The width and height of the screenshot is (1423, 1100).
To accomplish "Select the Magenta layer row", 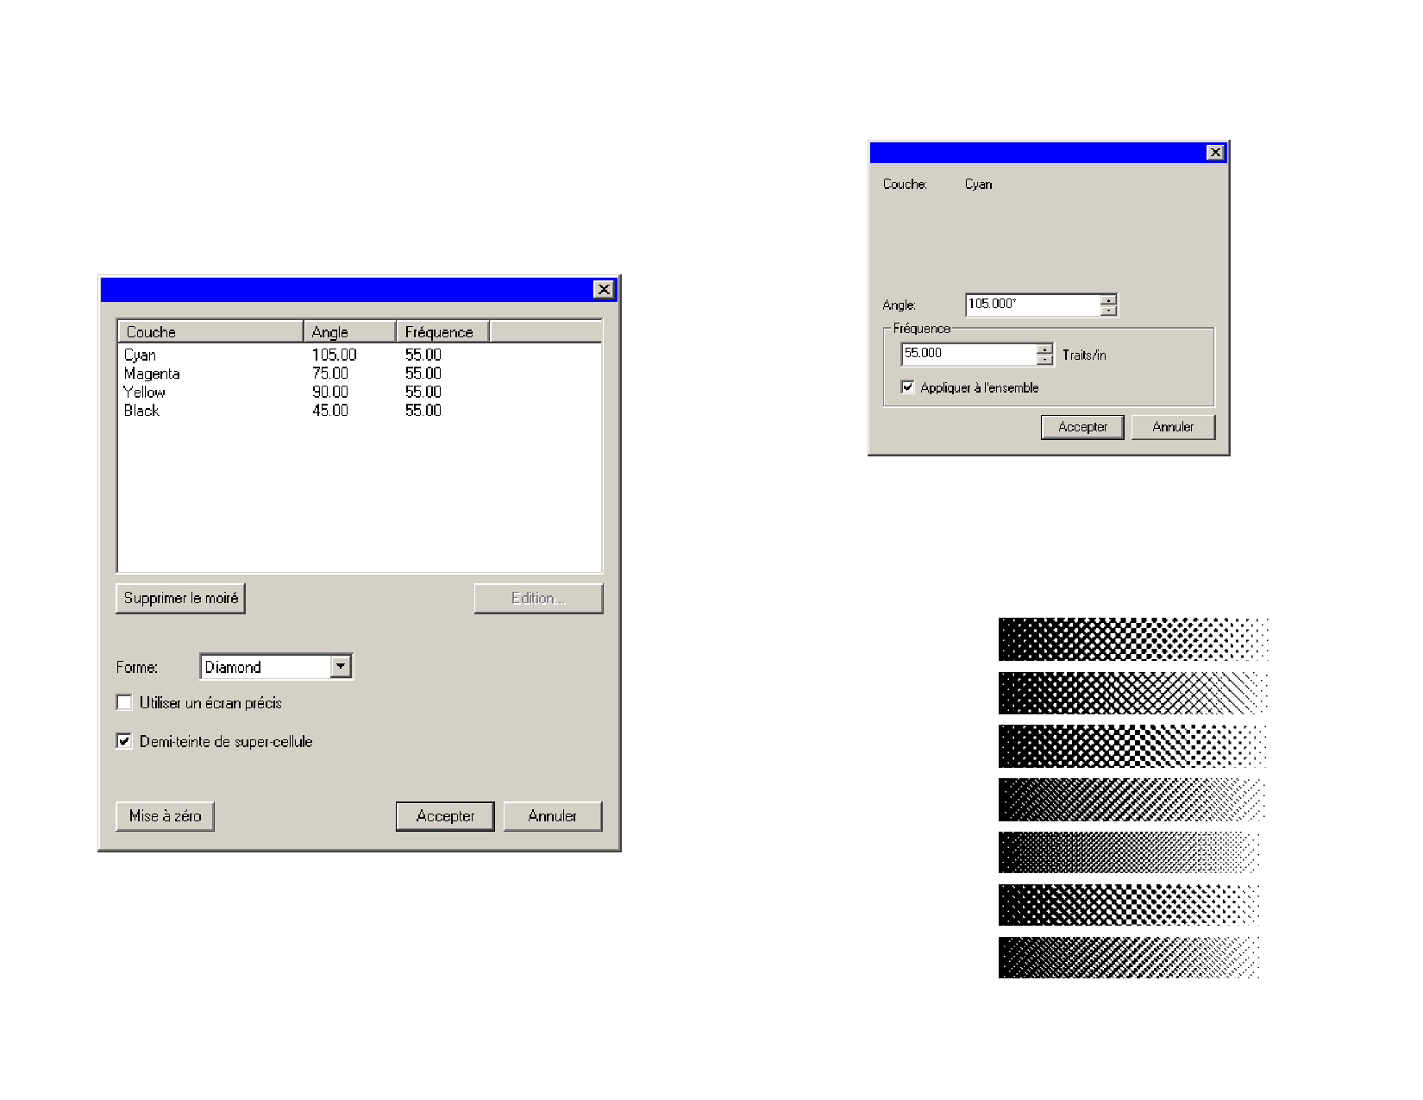I will [x=152, y=374].
